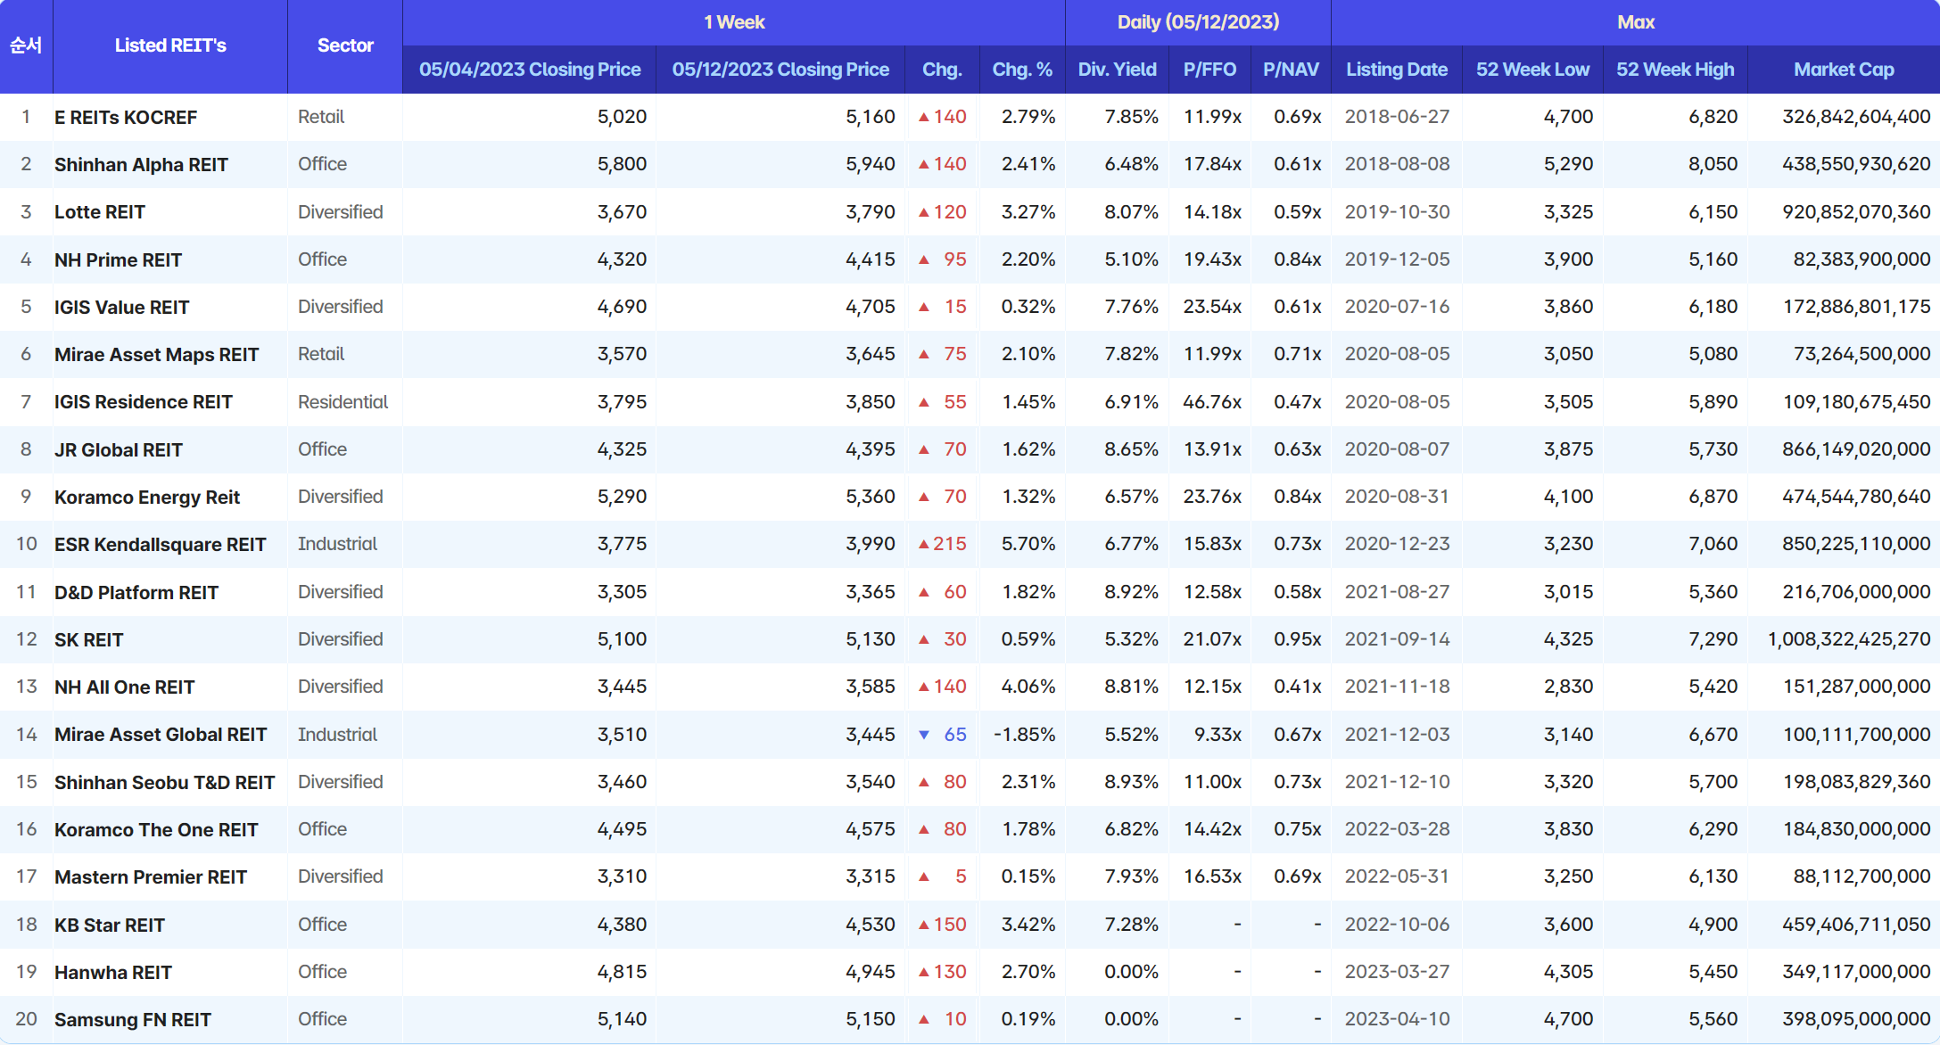Screen dimensions: 1940x1045
Task: Select Koramco The One REIT name
Action: (156, 830)
